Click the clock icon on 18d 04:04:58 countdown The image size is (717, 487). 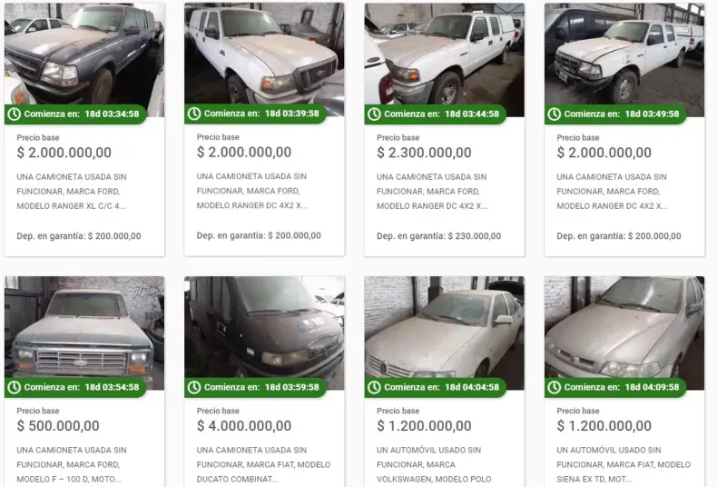point(374,387)
